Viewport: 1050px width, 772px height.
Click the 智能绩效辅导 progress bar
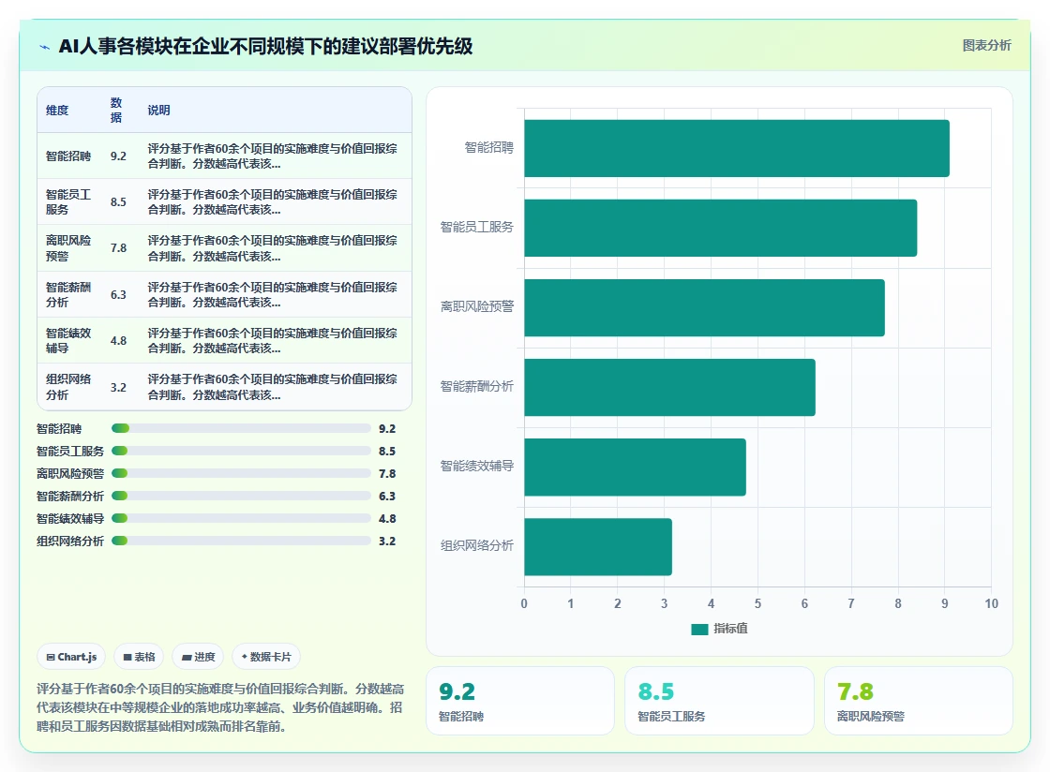[241, 518]
